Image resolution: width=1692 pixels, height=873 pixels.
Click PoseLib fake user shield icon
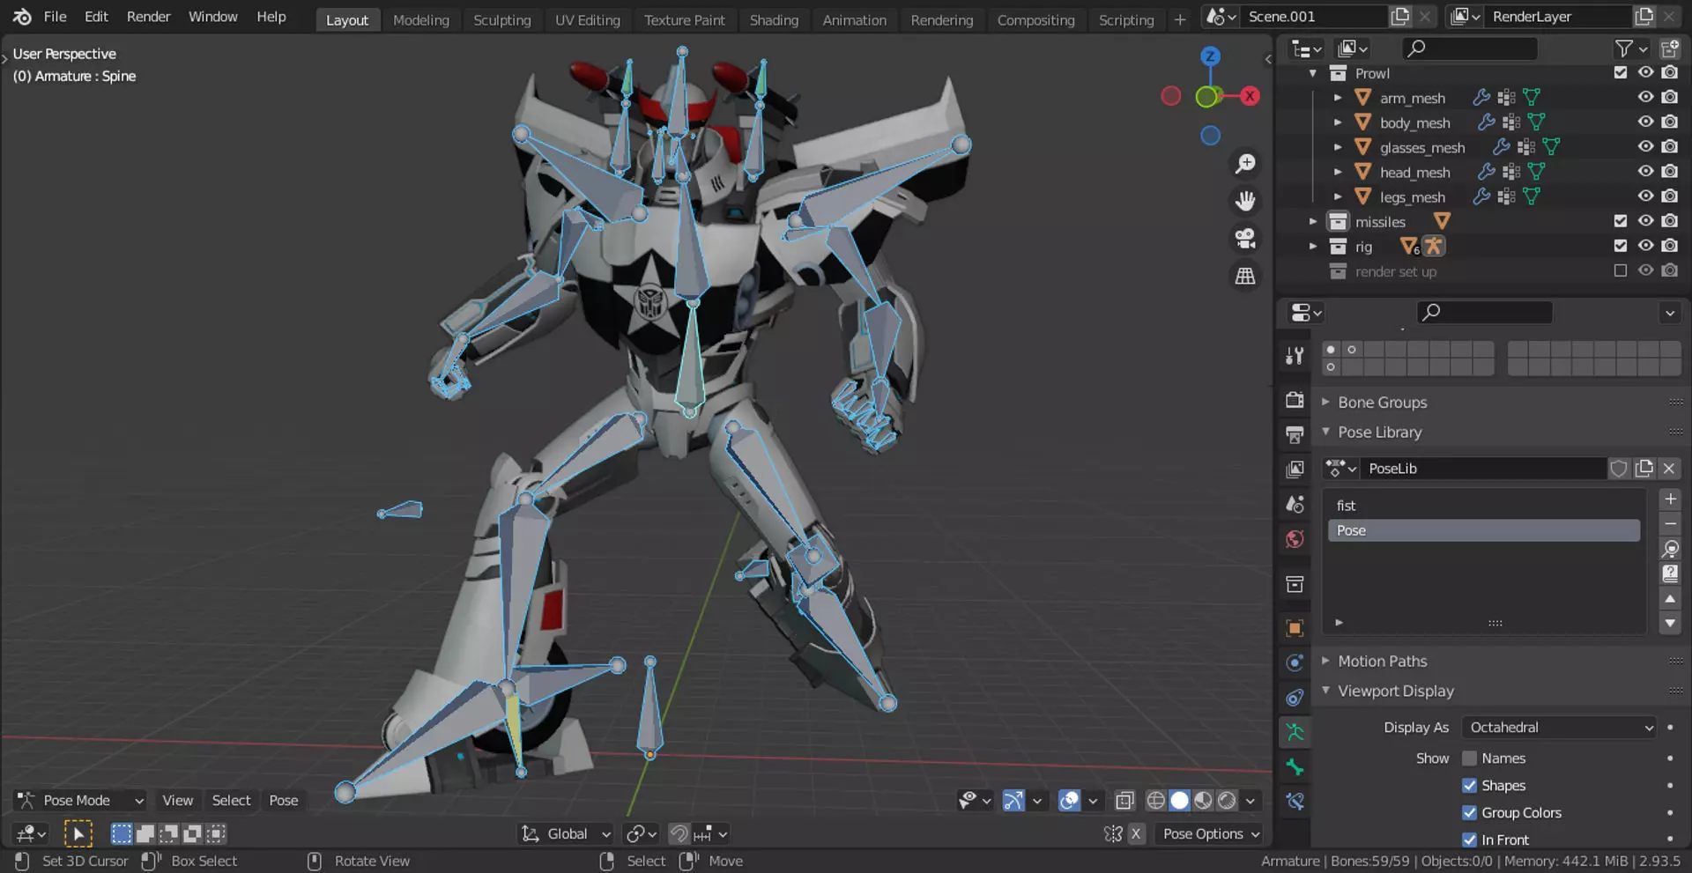tap(1619, 469)
